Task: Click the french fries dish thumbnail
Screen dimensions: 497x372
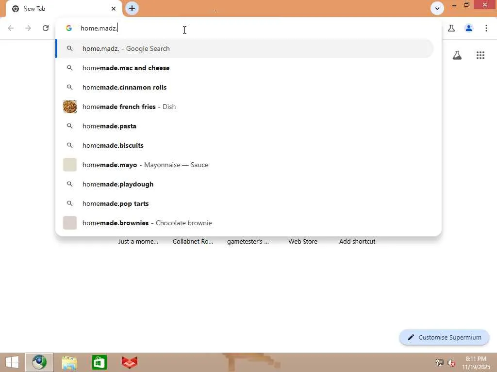Action: 70,107
